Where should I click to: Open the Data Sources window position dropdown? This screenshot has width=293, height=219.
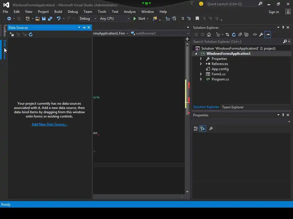[79, 28]
